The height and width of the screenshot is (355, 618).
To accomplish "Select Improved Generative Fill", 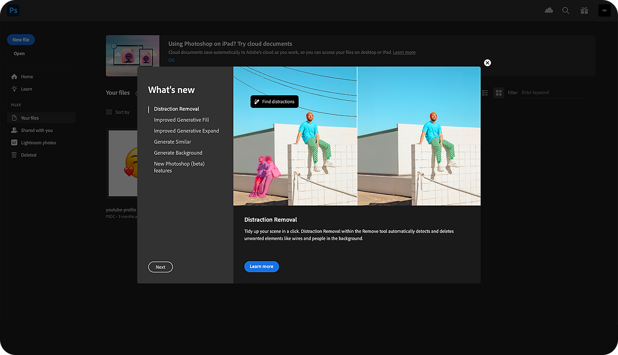I will click(x=182, y=120).
